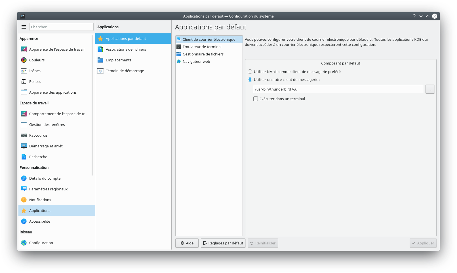Click the Détails du compte user icon
The height and width of the screenshot is (273, 457).
[x=24, y=178]
